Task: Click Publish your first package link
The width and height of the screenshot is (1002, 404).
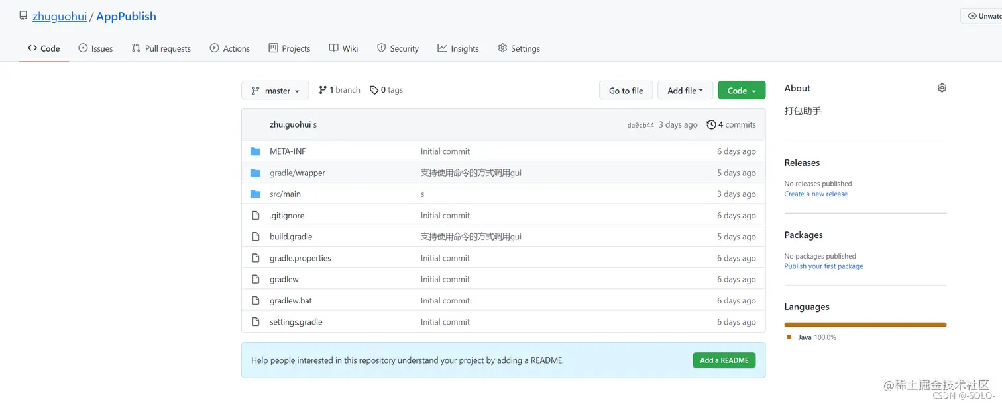Action: 824,266
